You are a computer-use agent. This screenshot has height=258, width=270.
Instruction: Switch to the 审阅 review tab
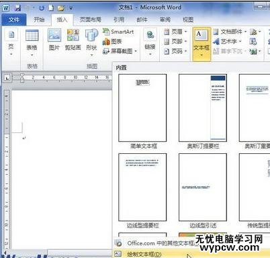[x=165, y=19]
